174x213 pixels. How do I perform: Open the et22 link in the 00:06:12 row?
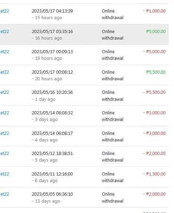[x=5, y=72]
